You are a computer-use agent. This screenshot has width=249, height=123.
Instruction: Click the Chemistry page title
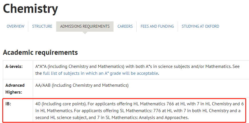click(30, 9)
